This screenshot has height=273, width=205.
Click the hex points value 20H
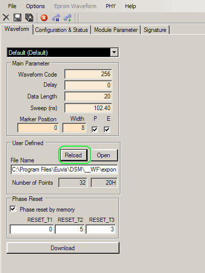tap(104, 183)
